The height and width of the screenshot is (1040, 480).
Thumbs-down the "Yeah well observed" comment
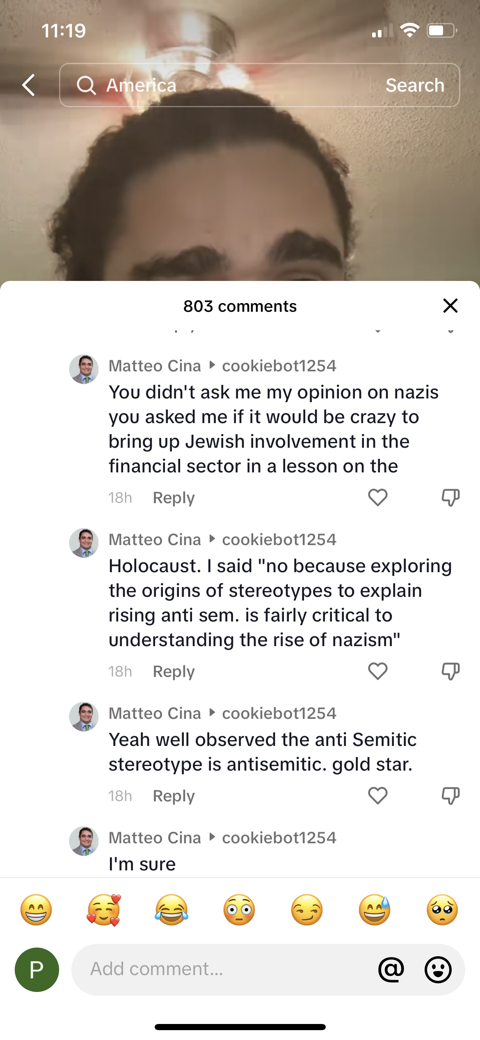(x=450, y=796)
